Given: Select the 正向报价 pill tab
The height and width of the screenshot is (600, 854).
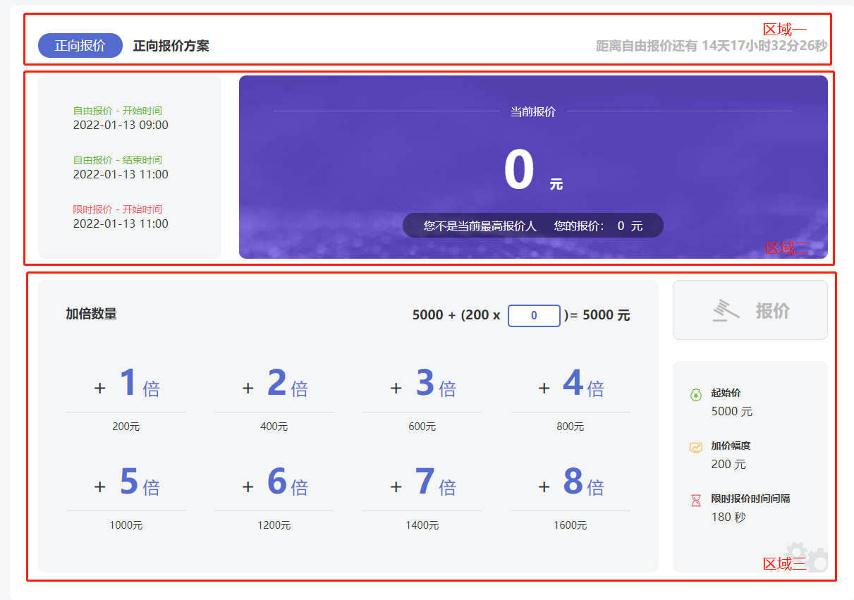Looking at the screenshot, I should 80,46.
